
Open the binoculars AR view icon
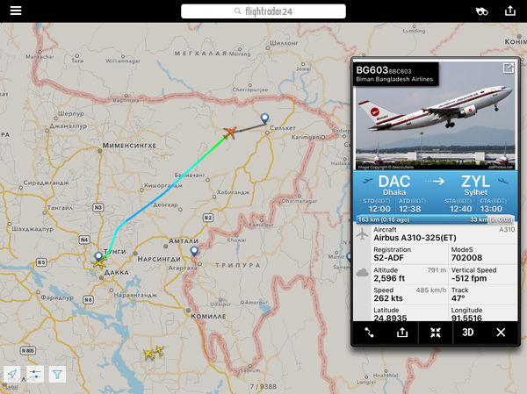tap(481, 11)
